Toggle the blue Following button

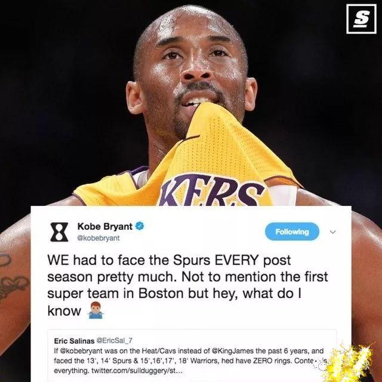point(292,232)
